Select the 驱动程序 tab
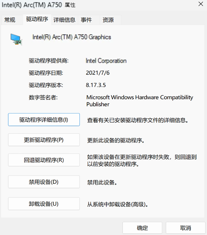Image resolution: width=207 pixels, height=235 pixels. [x=37, y=19]
